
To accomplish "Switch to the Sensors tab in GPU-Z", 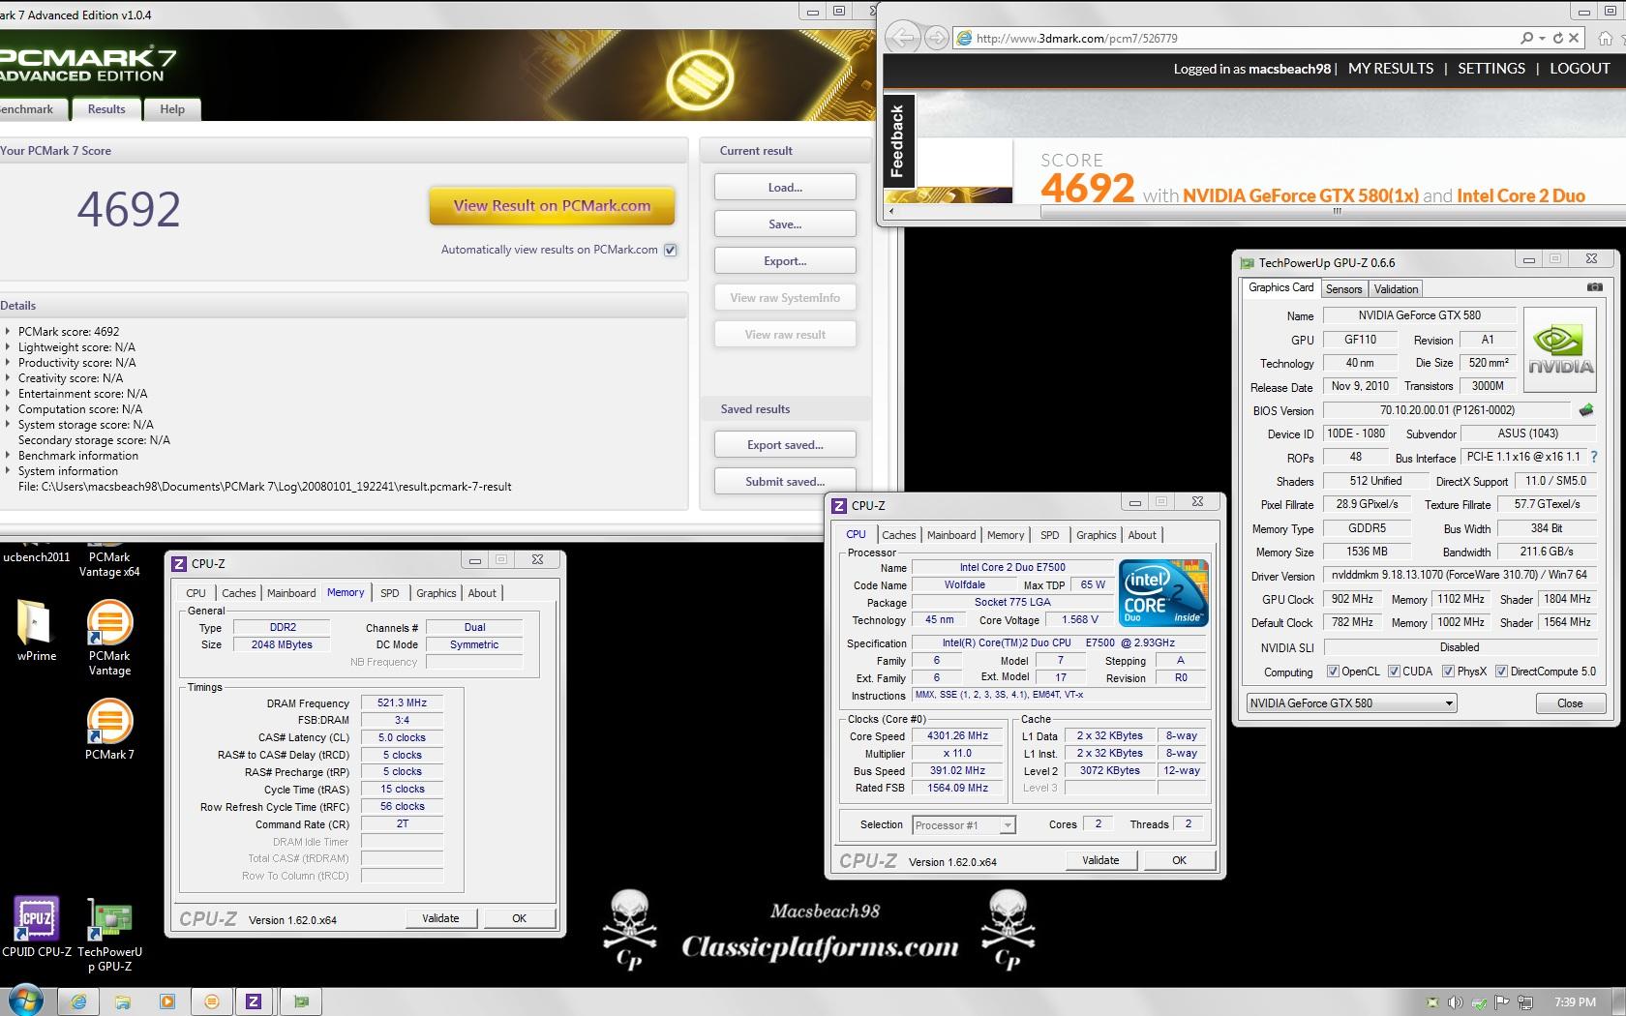I will (1343, 288).
